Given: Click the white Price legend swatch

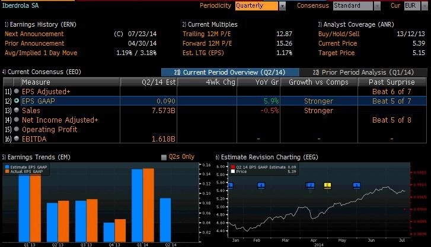Looking at the screenshot, I should (233, 171).
